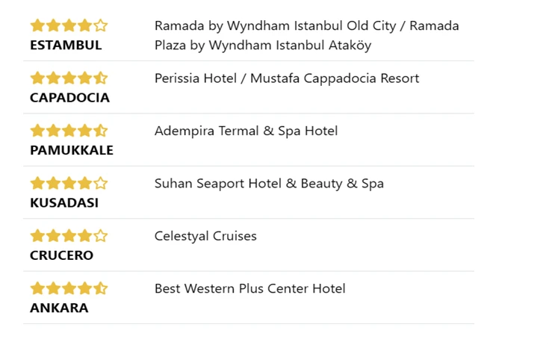The image size is (549, 345).
Task: Select the CAPADOCIA destination label
Action: coord(69,98)
